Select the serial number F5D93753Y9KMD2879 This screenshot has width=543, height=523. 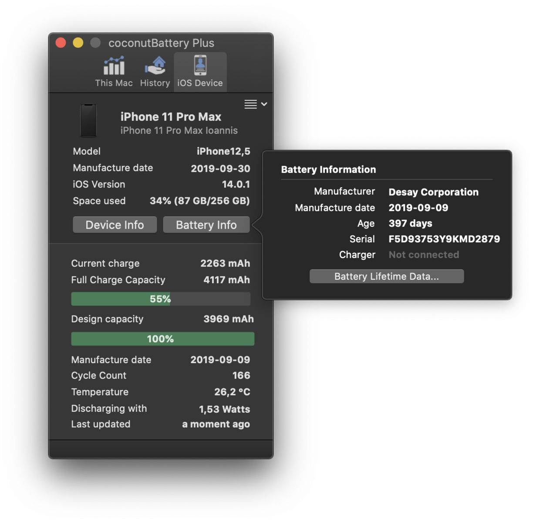coord(444,239)
